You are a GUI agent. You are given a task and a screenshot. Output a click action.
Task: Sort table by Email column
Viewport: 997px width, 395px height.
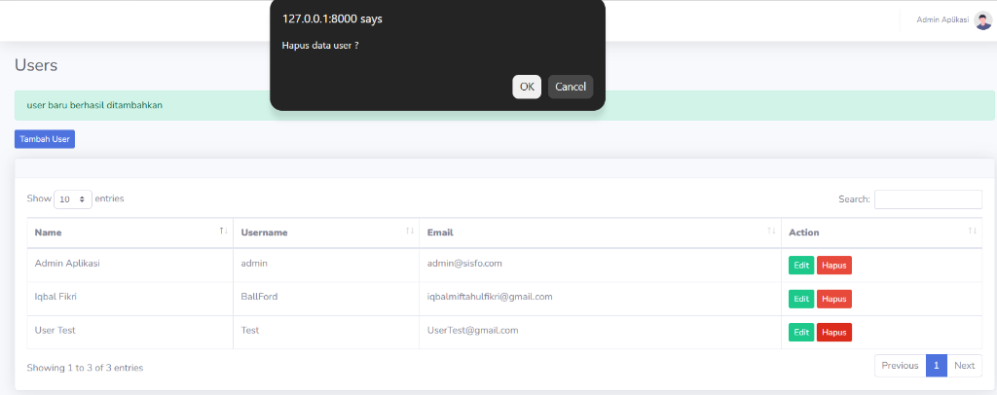pyautogui.click(x=600, y=233)
